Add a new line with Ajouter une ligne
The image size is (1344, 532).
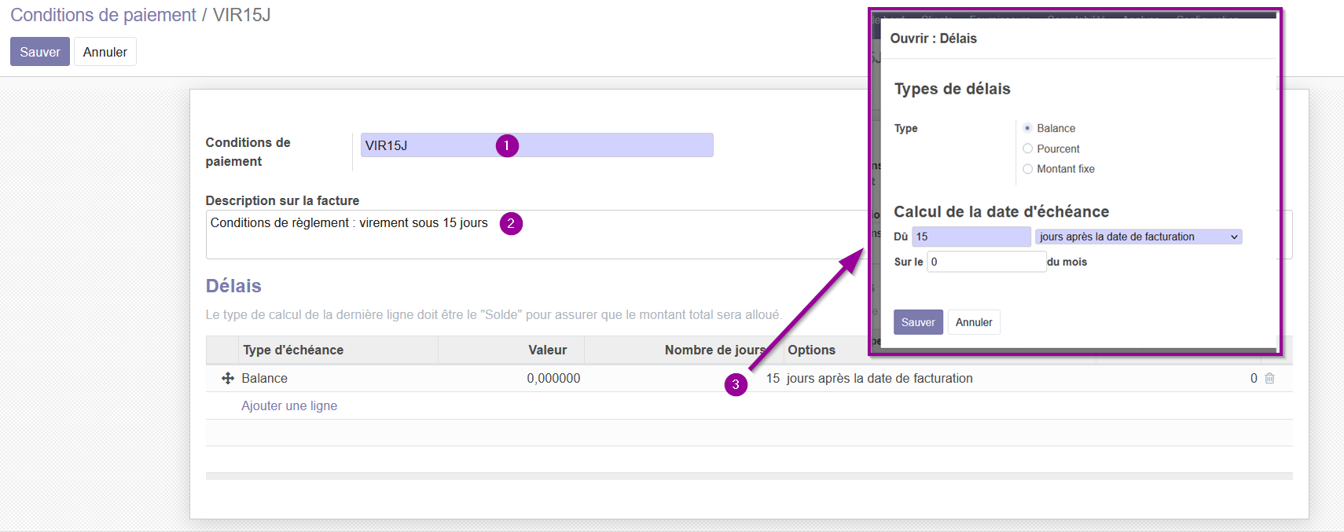[289, 405]
